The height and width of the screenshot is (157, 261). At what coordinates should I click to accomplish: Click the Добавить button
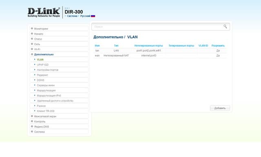coord(220,108)
